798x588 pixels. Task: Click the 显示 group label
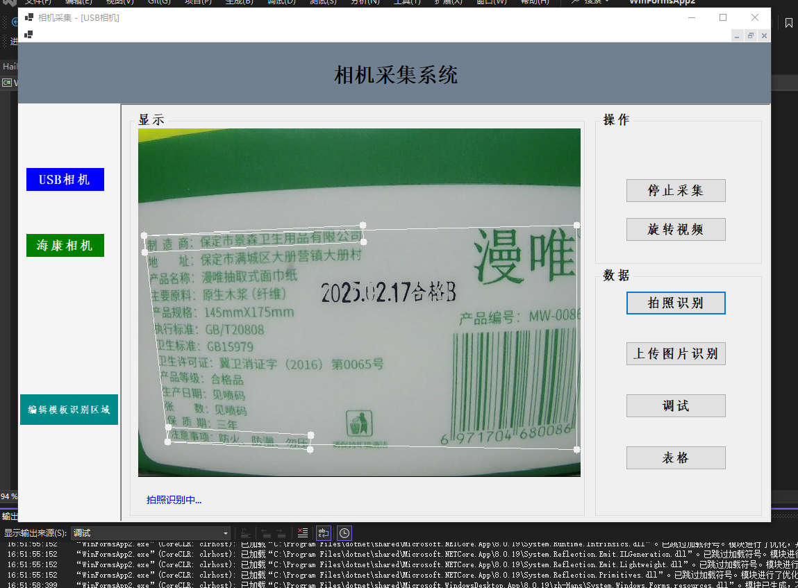[151, 120]
